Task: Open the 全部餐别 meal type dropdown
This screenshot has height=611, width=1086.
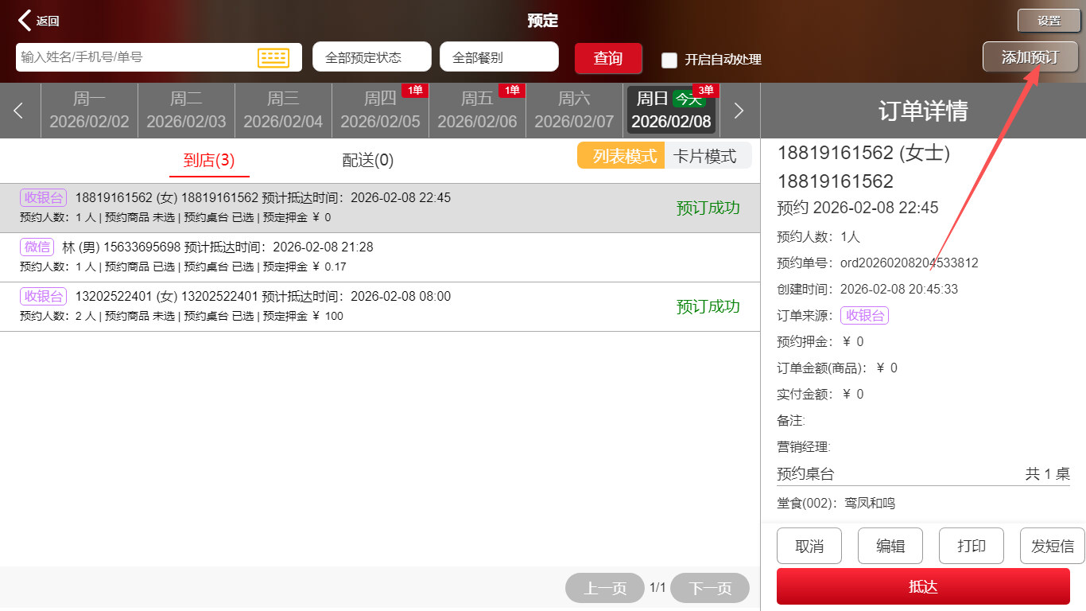Action: pyautogui.click(x=498, y=57)
